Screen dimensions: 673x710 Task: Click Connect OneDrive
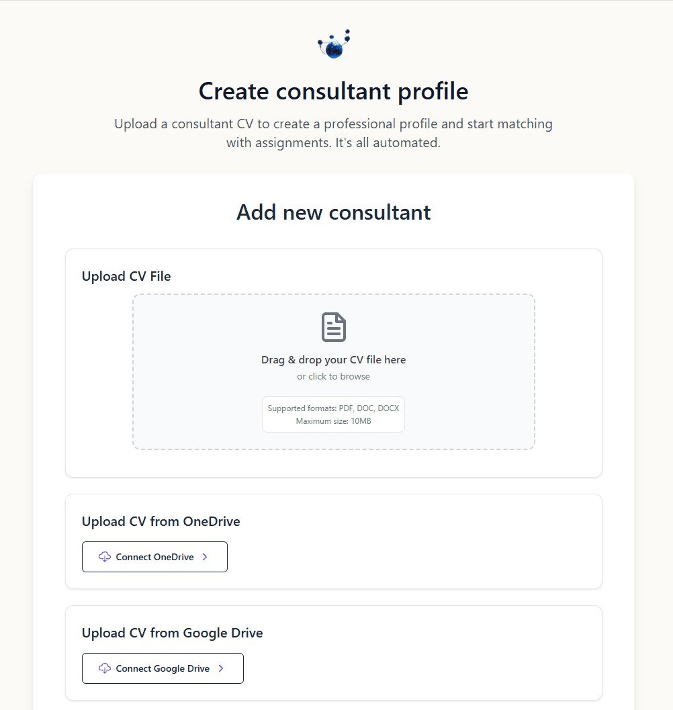point(154,557)
